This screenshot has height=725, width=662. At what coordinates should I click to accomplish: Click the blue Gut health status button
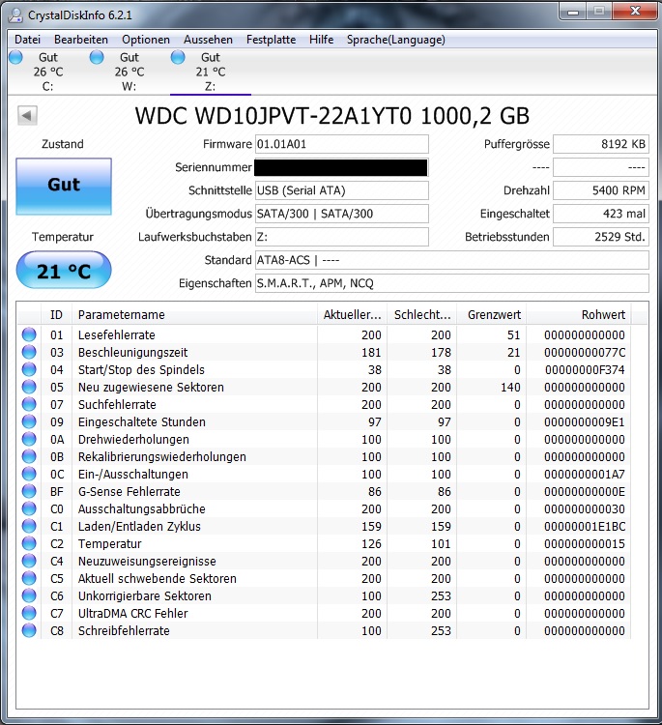[64, 187]
